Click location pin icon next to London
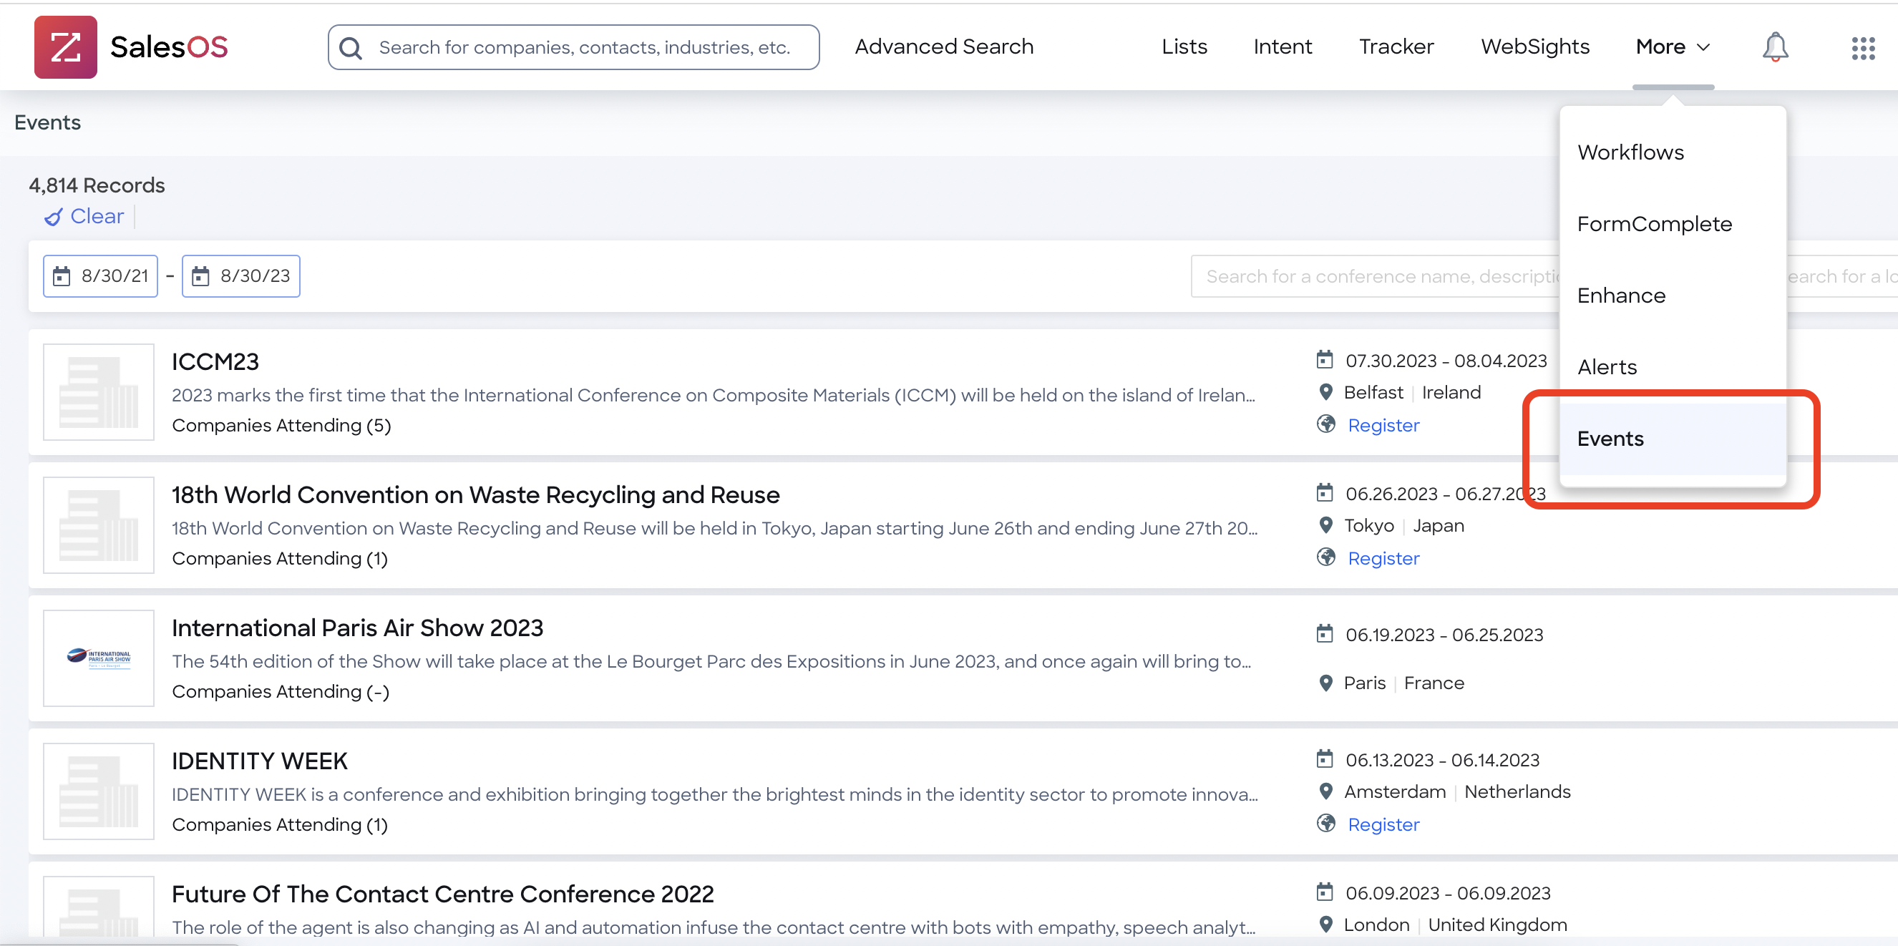 [x=1325, y=925]
